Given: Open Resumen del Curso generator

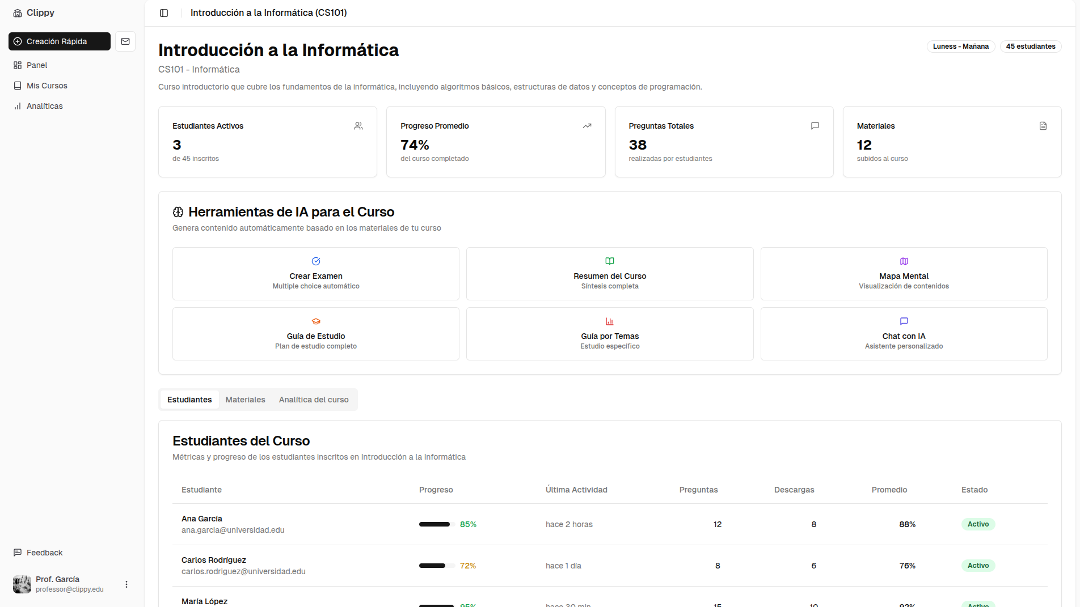Looking at the screenshot, I should coord(609,274).
